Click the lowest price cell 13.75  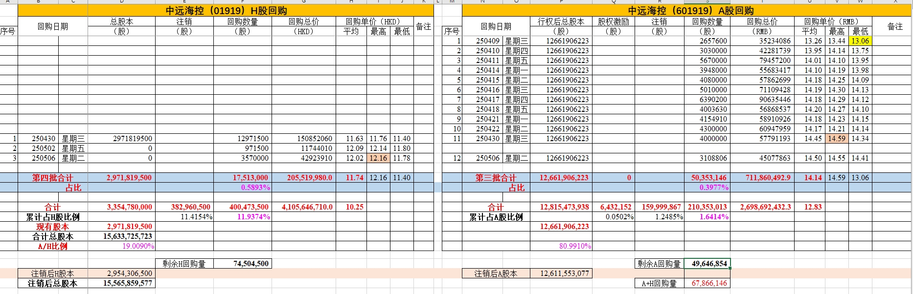coord(860,51)
